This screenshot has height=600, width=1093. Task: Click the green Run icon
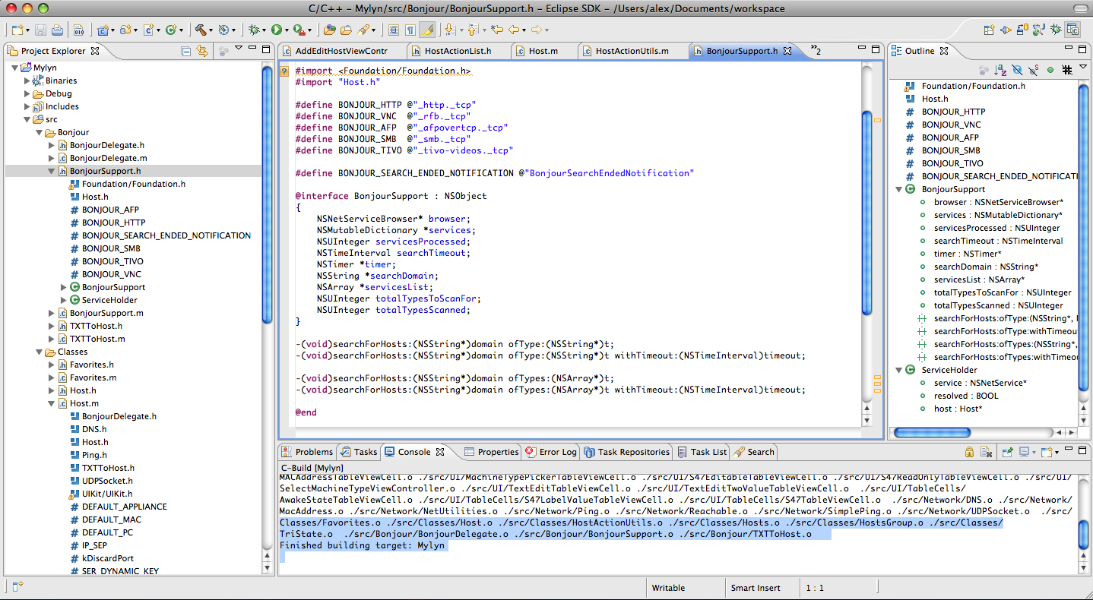tap(277, 30)
